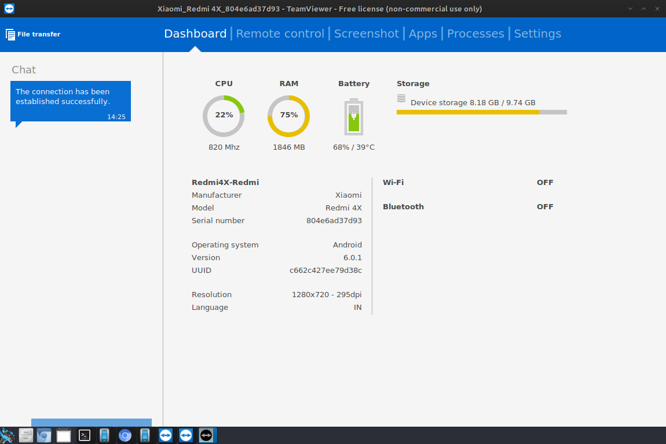This screenshot has width=666, height=444.
Task: Switch to the round Chromium taskbar window
Action: click(x=125, y=435)
